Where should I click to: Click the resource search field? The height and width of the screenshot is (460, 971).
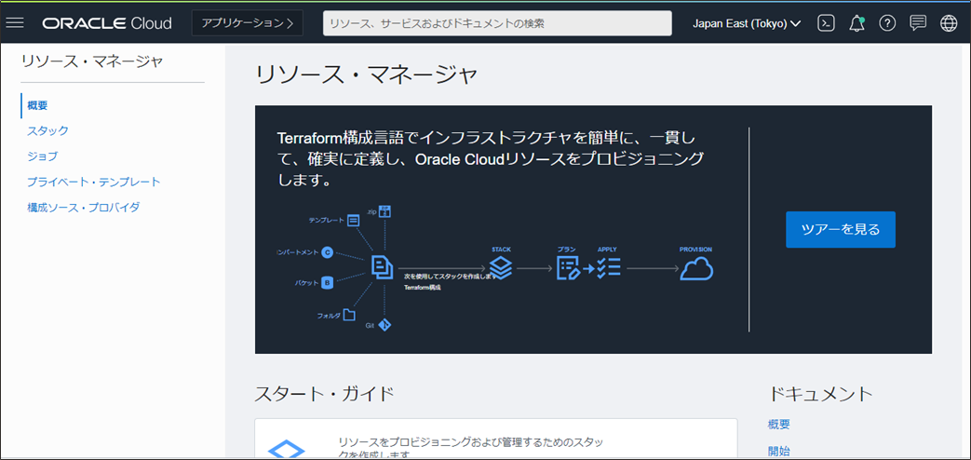[x=497, y=23]
